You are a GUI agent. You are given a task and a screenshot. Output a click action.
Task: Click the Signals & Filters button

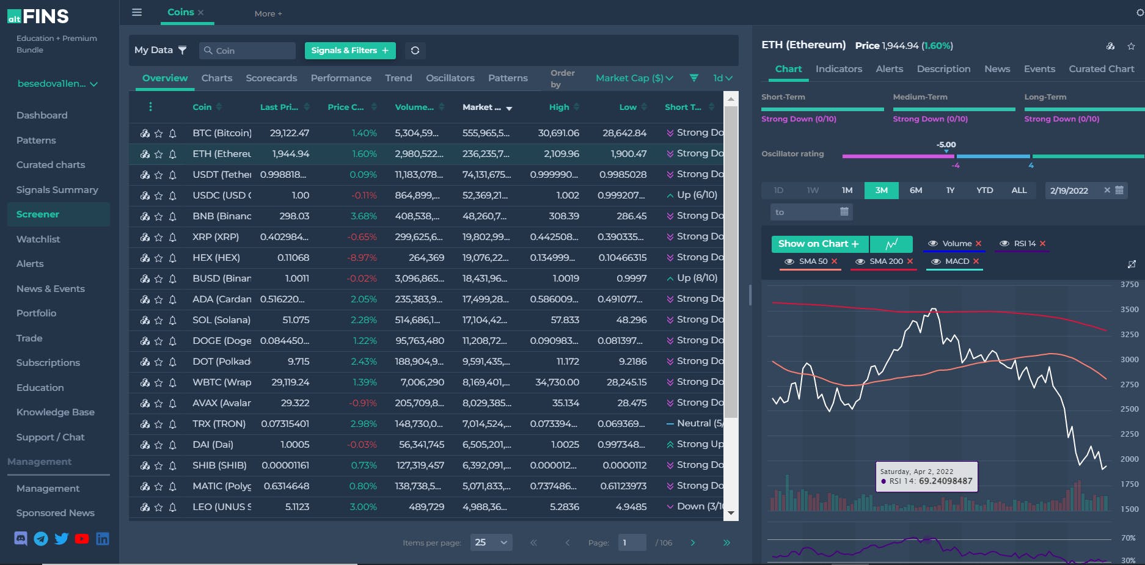(x=350, y=51)
